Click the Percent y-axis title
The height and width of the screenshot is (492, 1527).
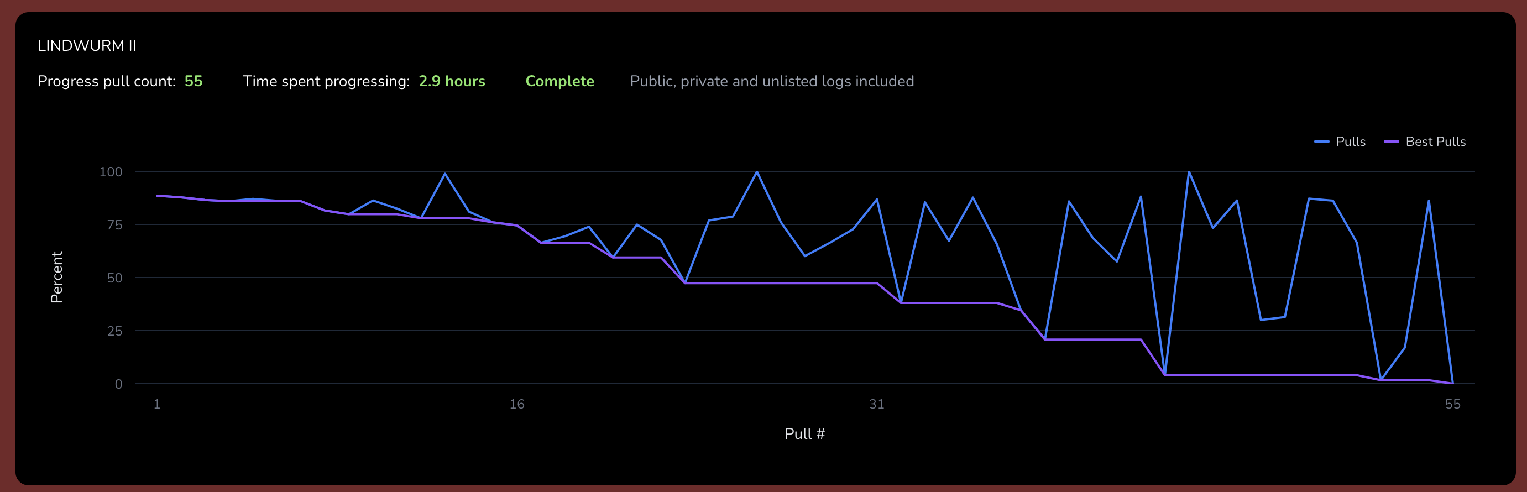point(56,277)
